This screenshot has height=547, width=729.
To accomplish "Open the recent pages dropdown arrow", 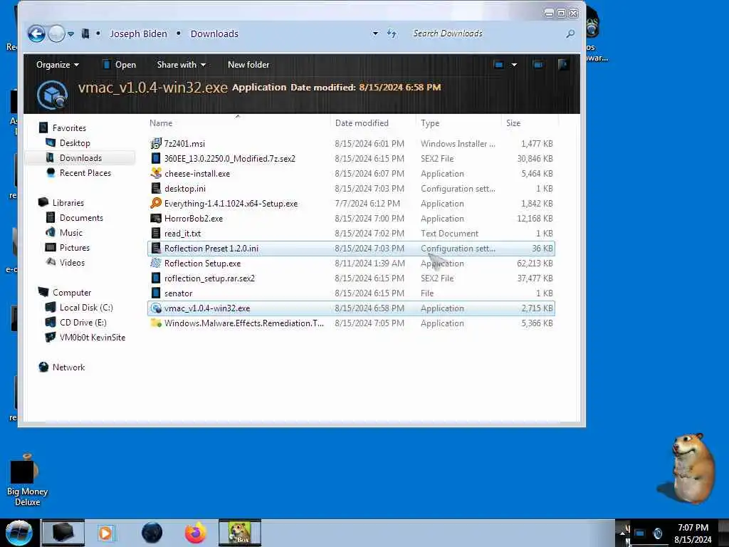I will coord(70,34).
